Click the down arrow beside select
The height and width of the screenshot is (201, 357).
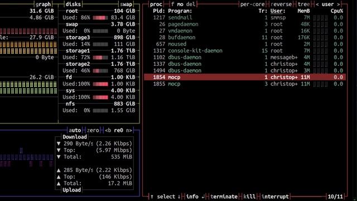coord(179,197)
